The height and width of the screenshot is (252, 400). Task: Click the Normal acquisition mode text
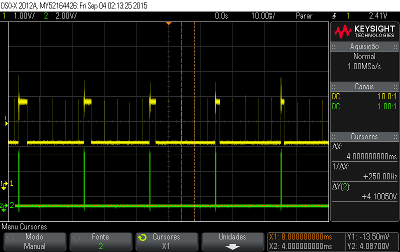(364, 57)
